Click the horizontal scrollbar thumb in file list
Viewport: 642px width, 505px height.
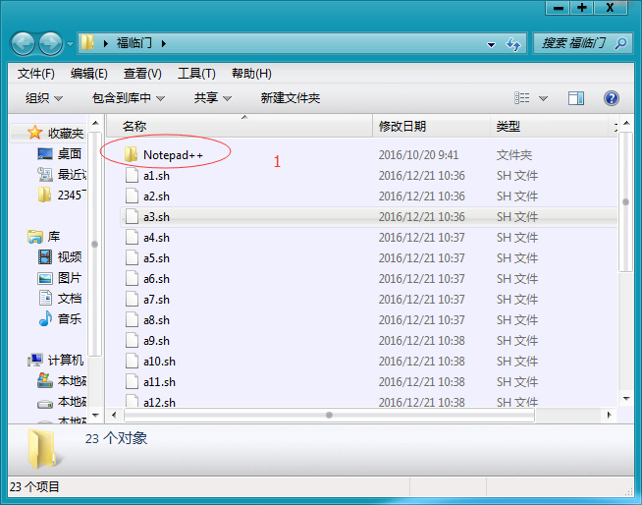point(329,415)
